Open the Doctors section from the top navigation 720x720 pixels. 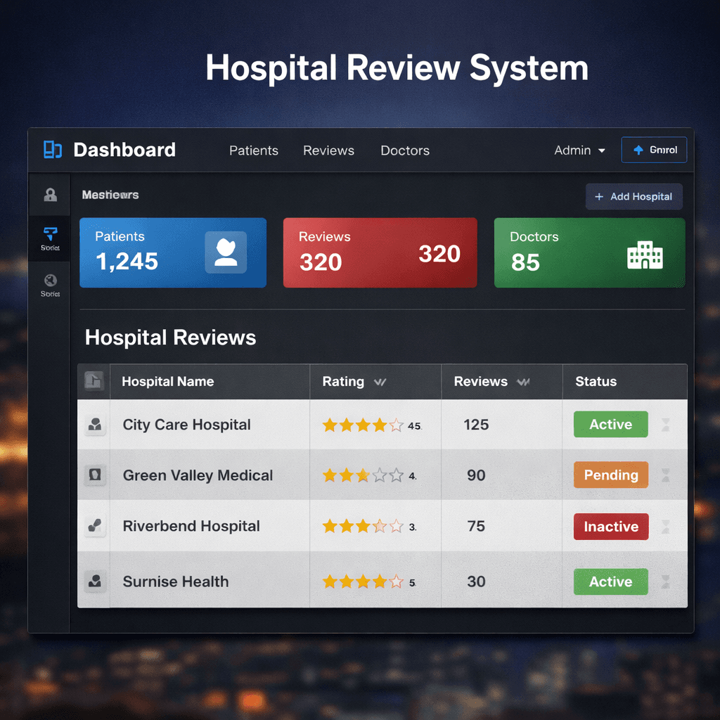tap(405, 150)
